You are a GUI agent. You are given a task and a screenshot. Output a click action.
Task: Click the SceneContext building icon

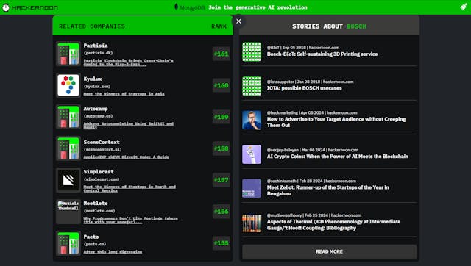(68, 148)
